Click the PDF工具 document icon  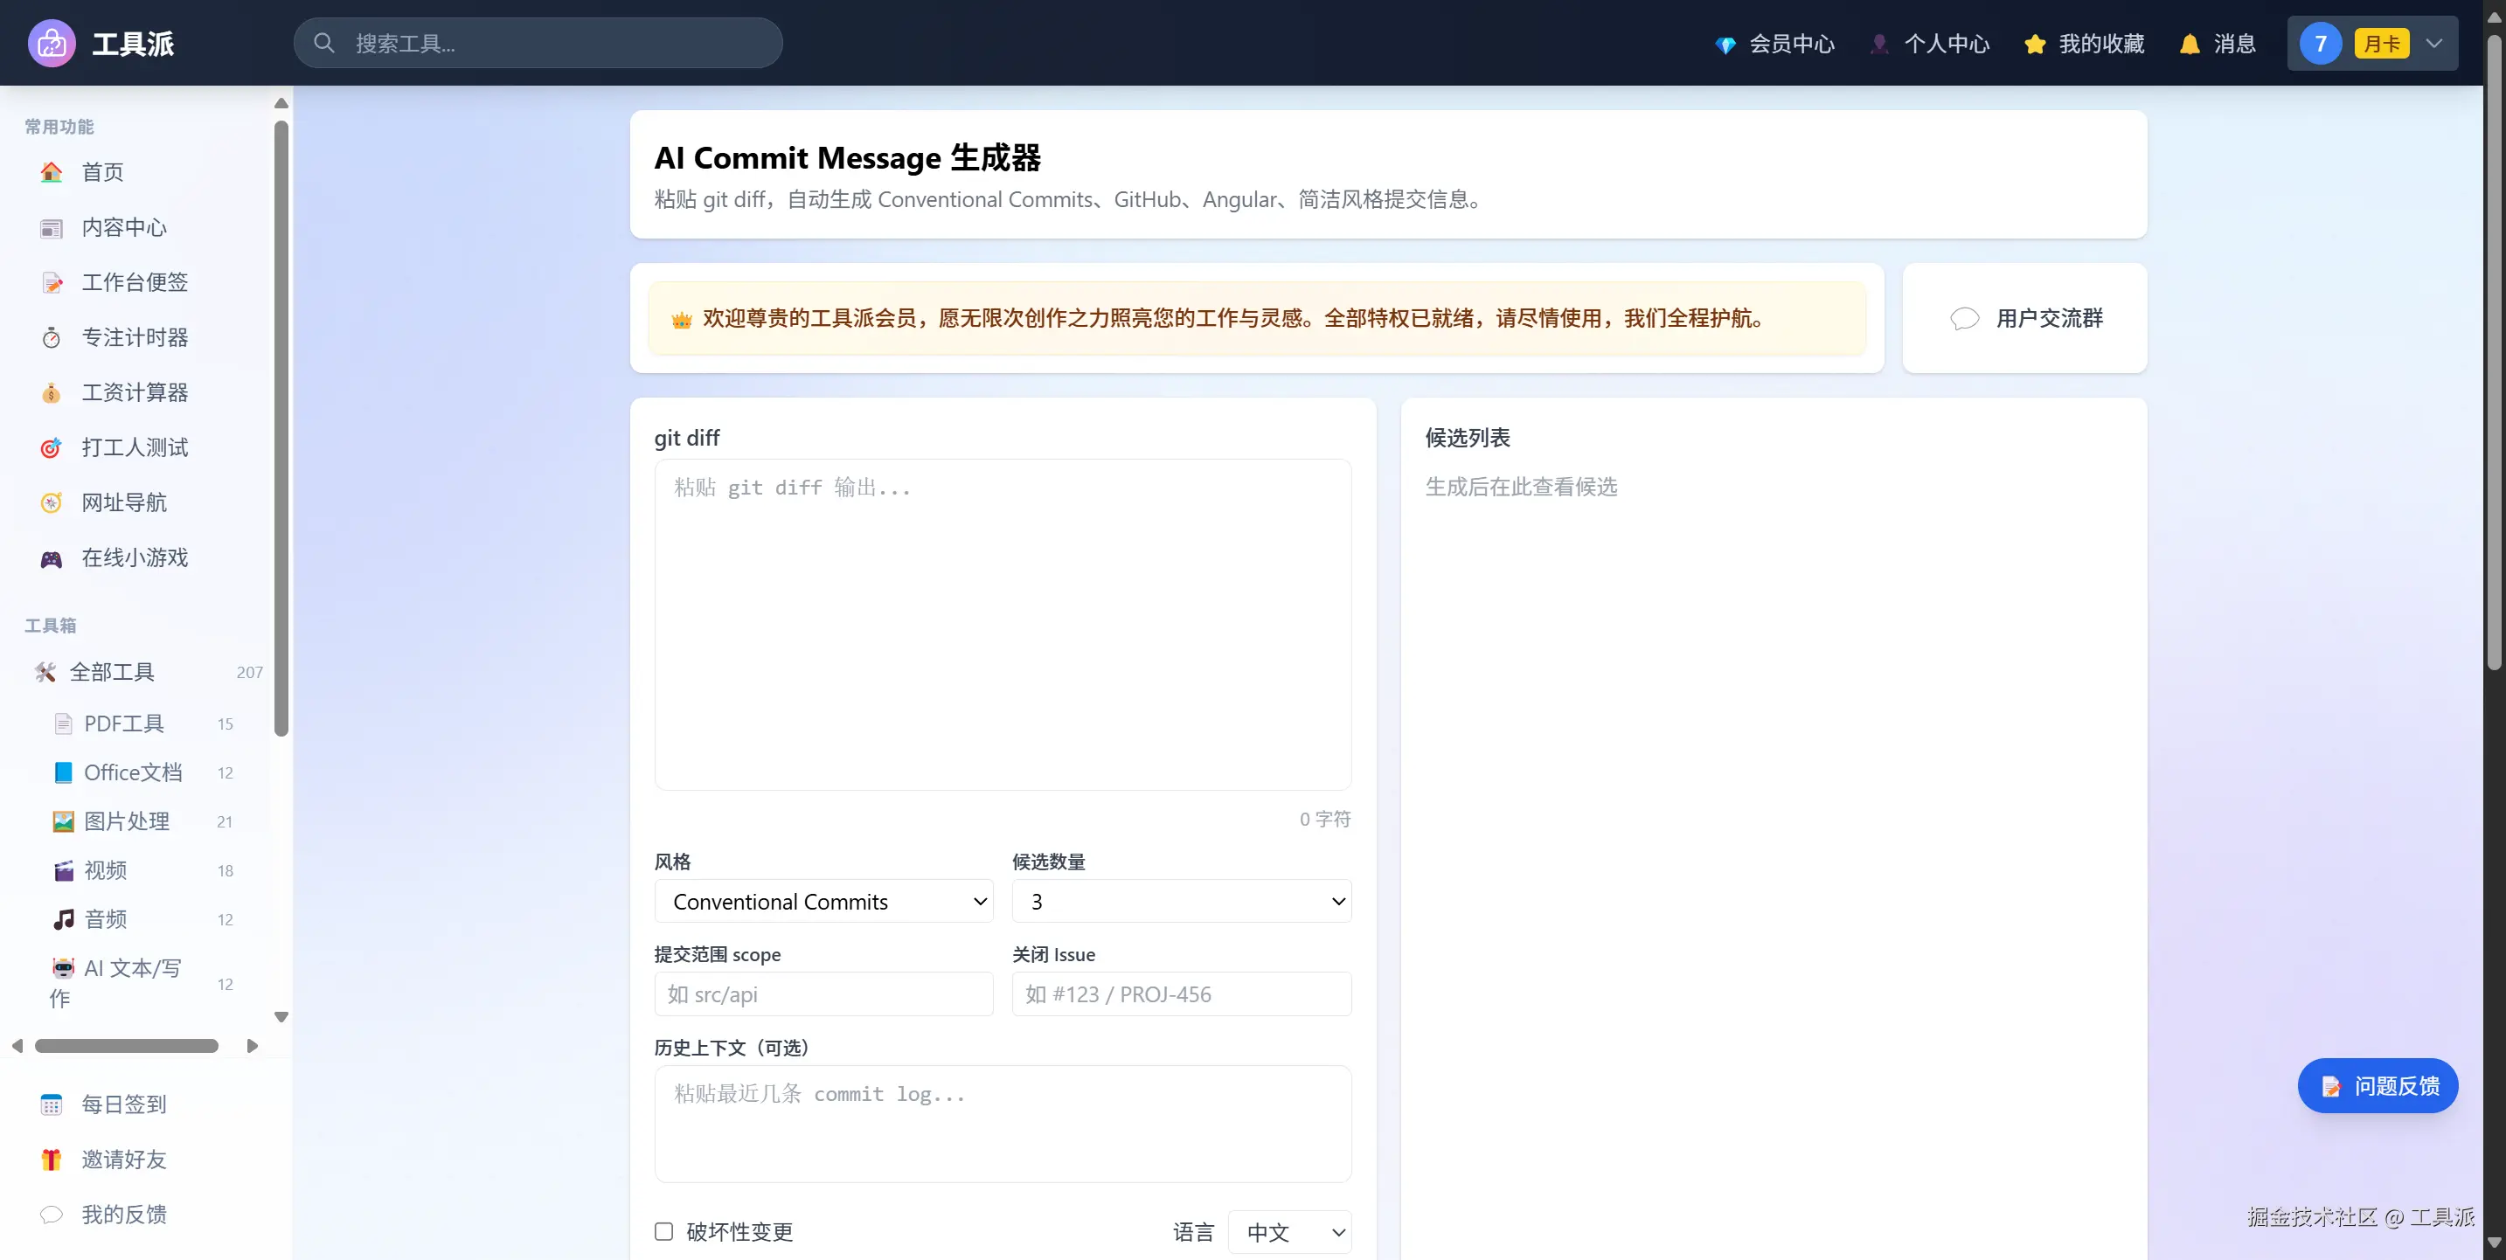pyautogui.click(x=63, y=723)
